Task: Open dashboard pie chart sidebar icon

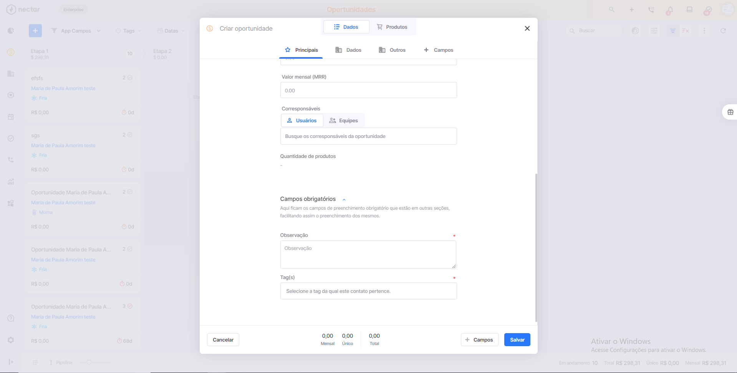Action: click(x=11, y=31)
